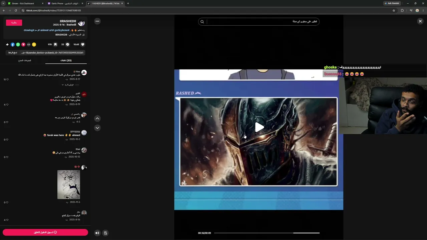Copy the video link with the copy button
Screen dimensions: 427x240
[13, 53]
